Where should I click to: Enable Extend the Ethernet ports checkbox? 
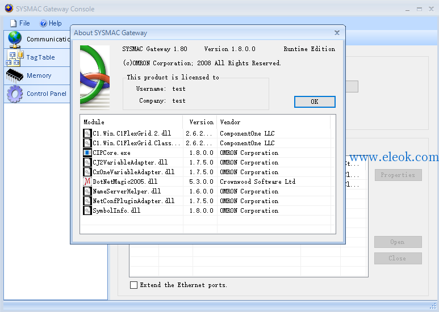(x=134, y=285)
